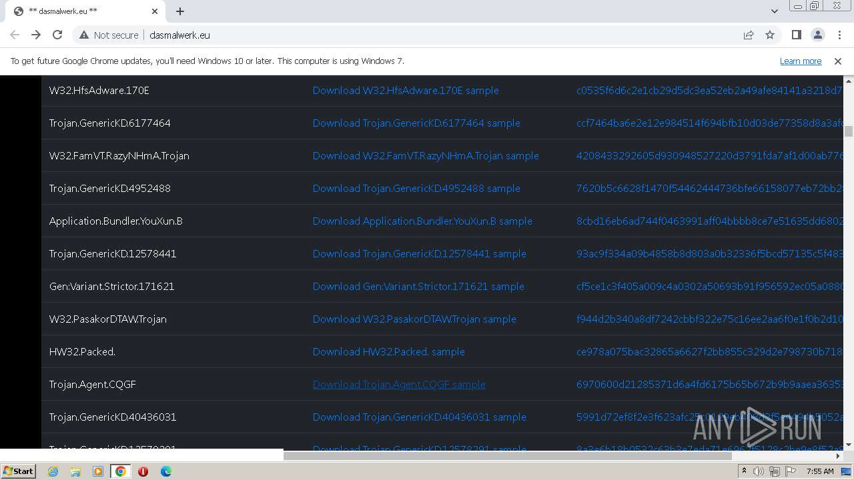Expand the tab search dropdown
The width and height of the screenshot is (854, 480).
tap(774, 11)
